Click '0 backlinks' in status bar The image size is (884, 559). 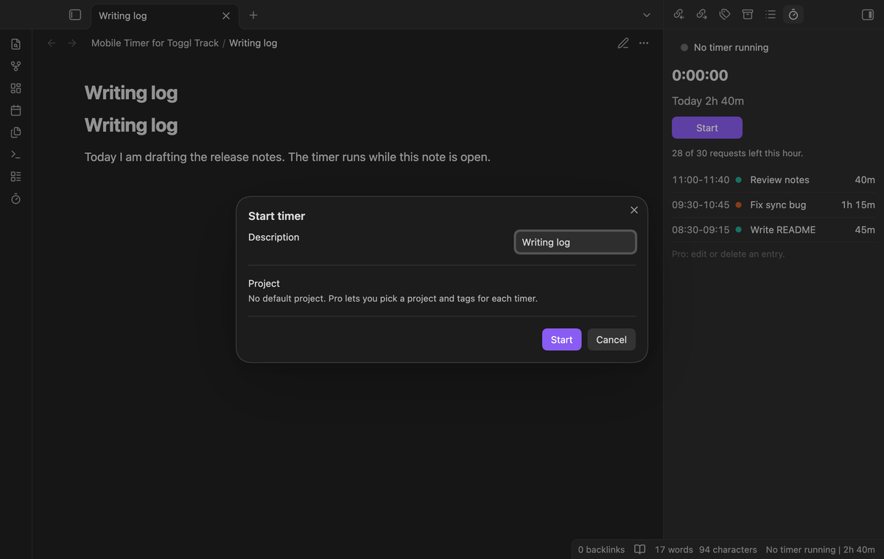point(601,549)
